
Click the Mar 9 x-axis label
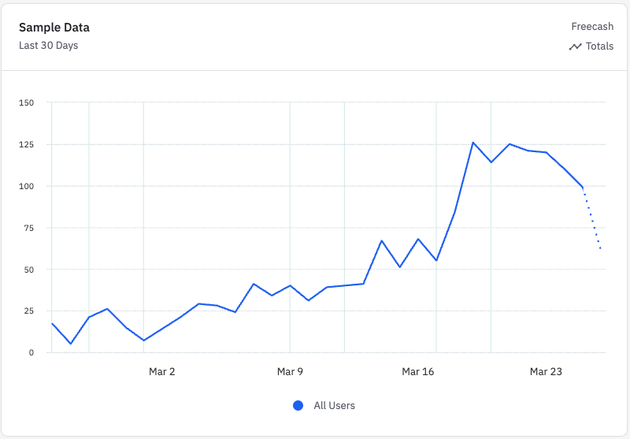tap(290, 371)
